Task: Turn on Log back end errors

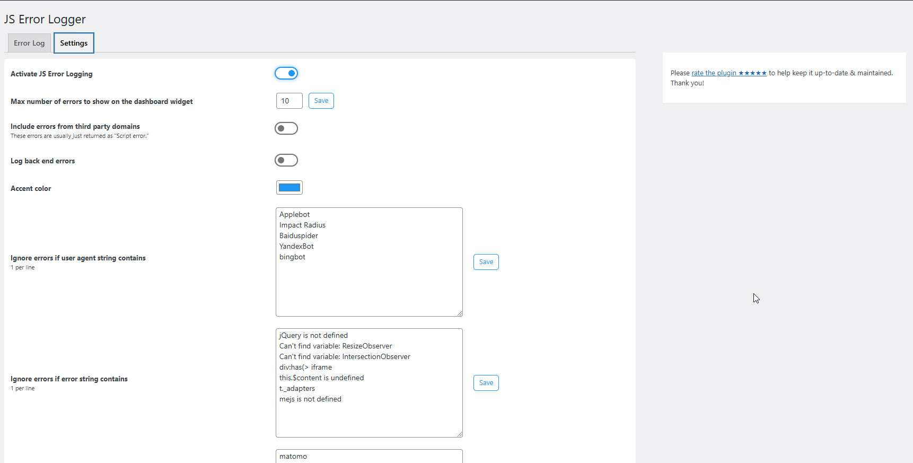Action: 286,160
